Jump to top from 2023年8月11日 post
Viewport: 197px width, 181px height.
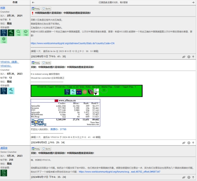click(x=193, y=57)
